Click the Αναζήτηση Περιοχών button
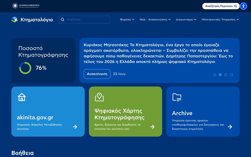 (221, 6)
